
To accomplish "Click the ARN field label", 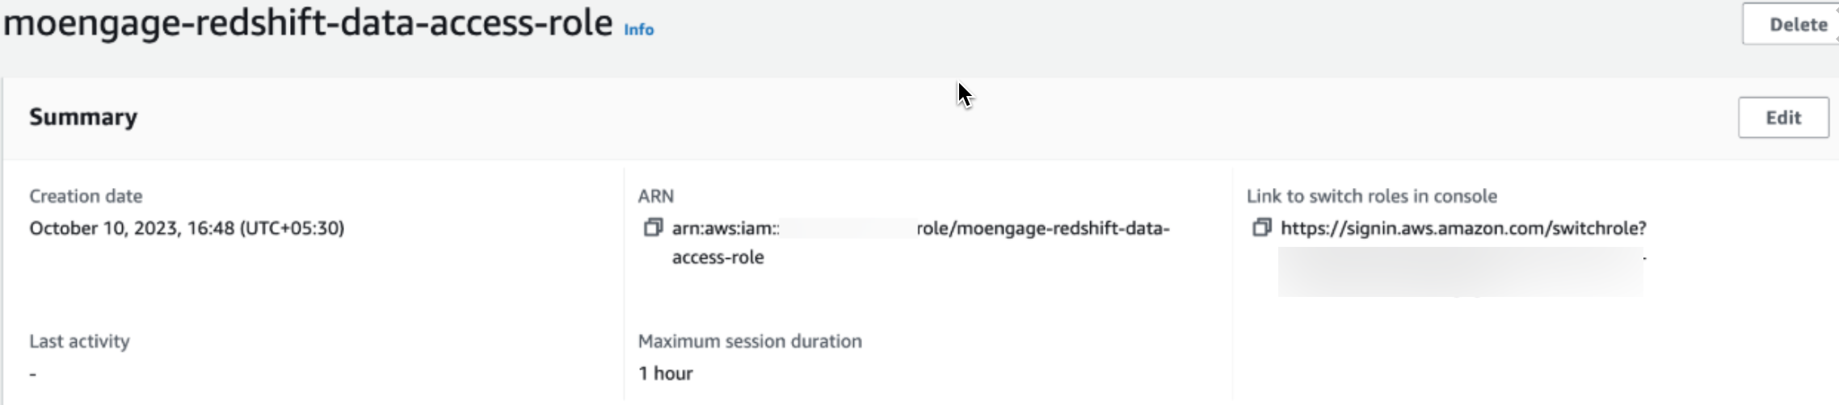I will 655,196.
